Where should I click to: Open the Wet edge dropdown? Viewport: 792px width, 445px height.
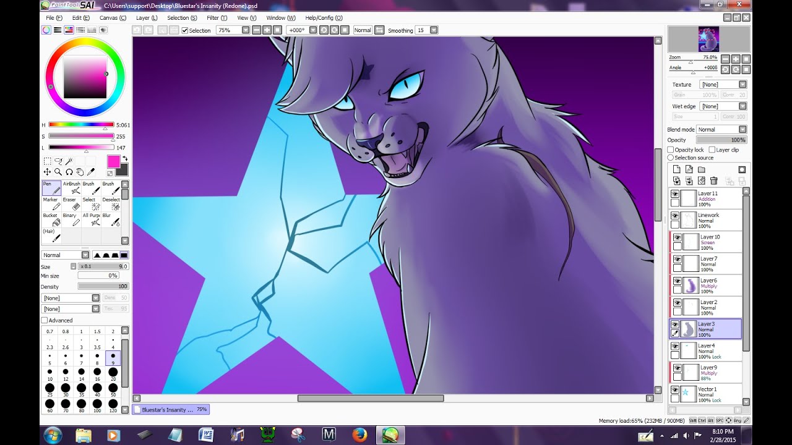pyautogui.click(x=742, y=106)
